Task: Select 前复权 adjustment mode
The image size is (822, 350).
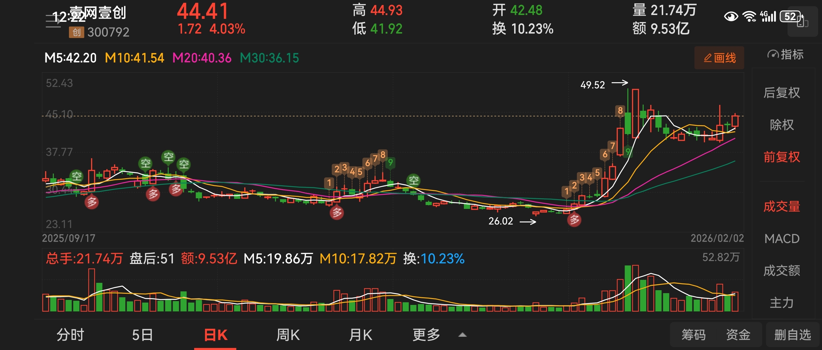Action: 781,157
